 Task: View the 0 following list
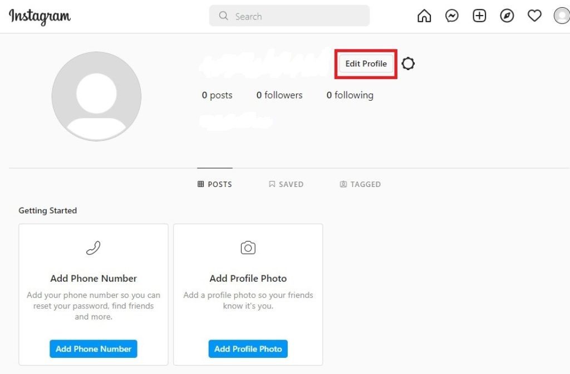point(350,95)
